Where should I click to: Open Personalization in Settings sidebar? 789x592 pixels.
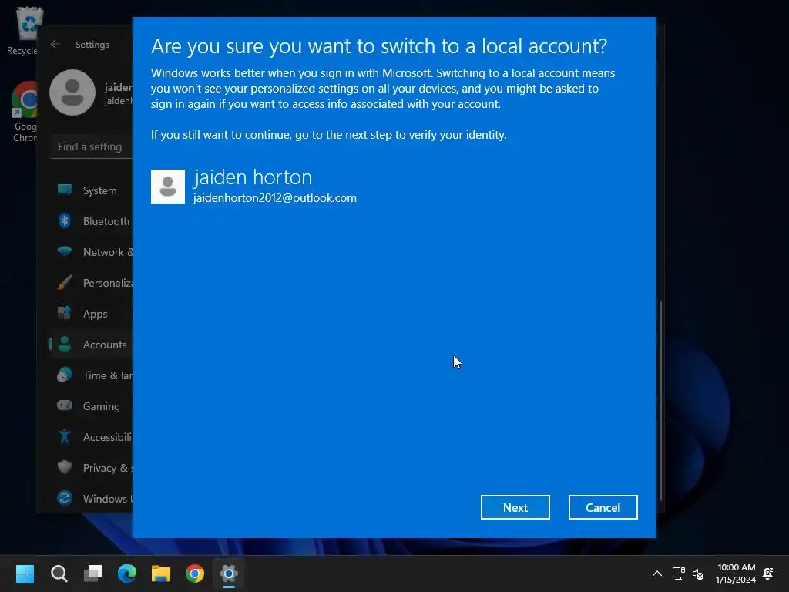(92, 282)
